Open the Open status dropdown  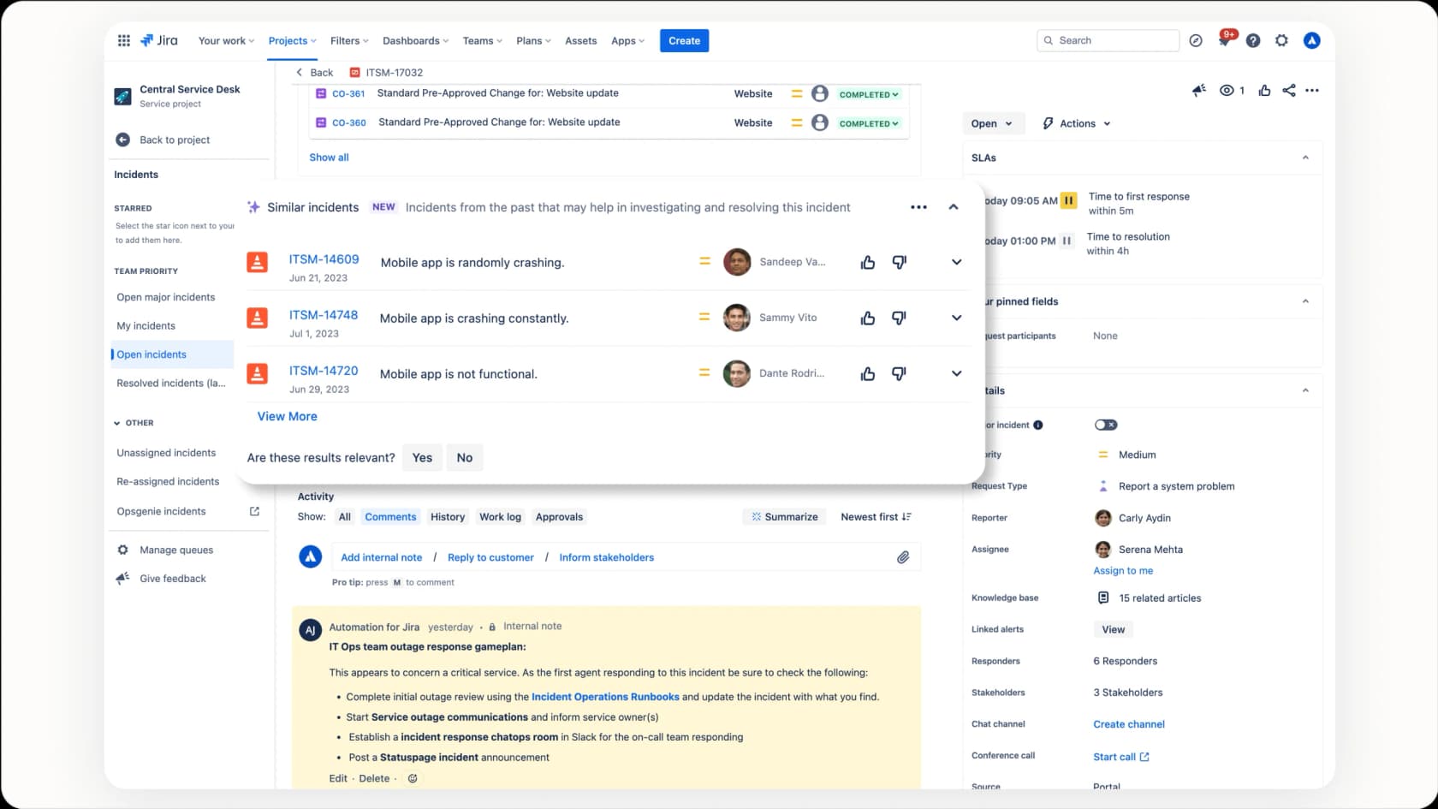click(992, 123)
